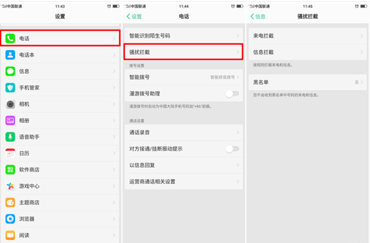Image resolution: width=370 pixels, height=243 pixels.
Task: Open 智能识别陌生号码 entry
Action: coord(184,36)
